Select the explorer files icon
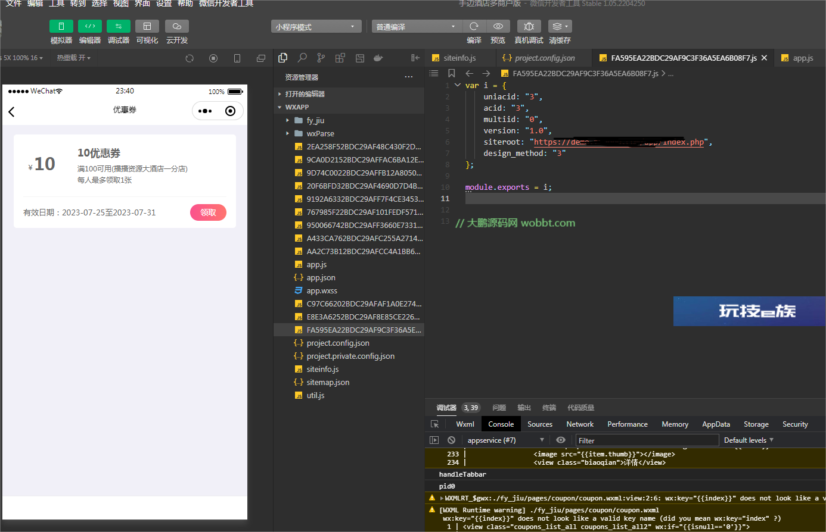The image size is (826, 532). click(283, 58)
